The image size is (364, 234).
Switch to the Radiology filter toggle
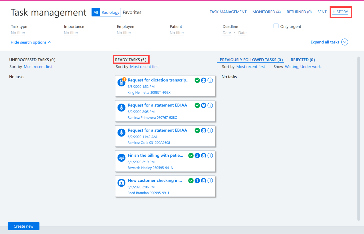click(110, 12)
